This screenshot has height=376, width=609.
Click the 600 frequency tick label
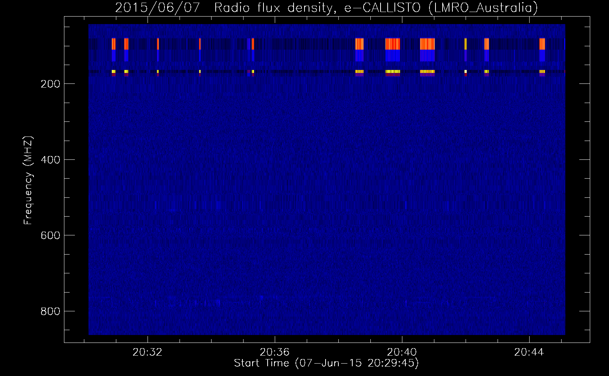pyautogui.click(x=50, y=235)
